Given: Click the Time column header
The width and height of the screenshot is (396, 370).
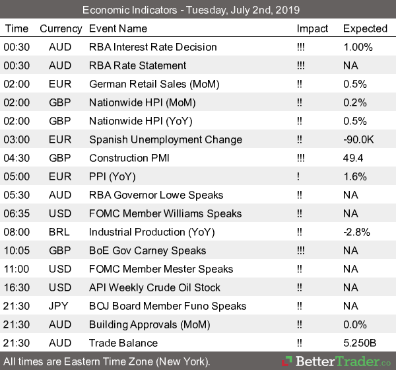Looking at the screenshot, I should [16, 28].
